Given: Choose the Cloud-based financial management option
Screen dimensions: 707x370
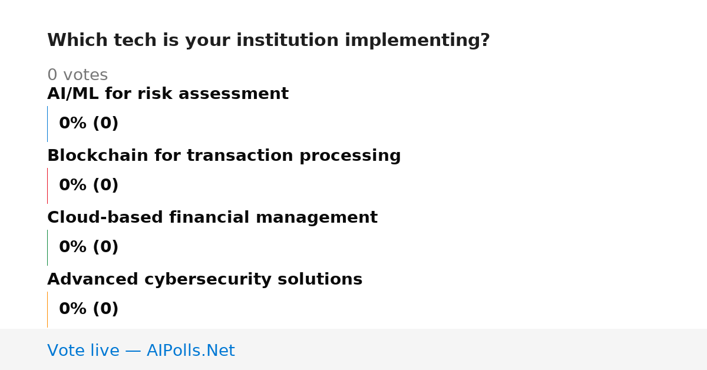Looking at the screenshot, I should point(212,218).
